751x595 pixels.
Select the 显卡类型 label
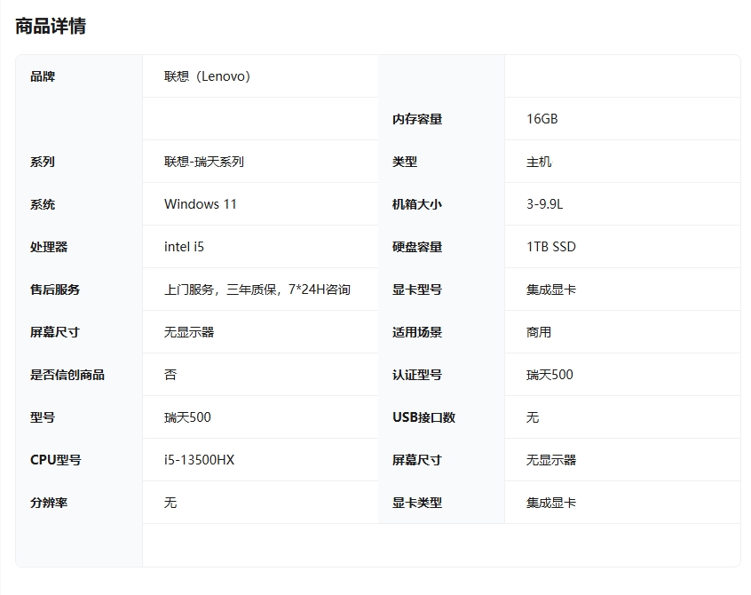(x=417, y=503)
